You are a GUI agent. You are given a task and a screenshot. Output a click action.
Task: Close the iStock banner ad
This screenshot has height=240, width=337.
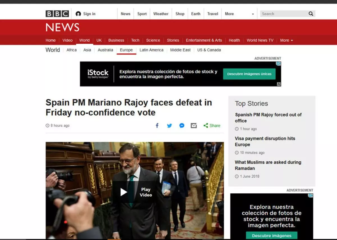click(279, 64)
